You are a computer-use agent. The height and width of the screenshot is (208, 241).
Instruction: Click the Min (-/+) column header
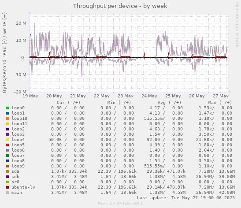[x=119, y=103]
